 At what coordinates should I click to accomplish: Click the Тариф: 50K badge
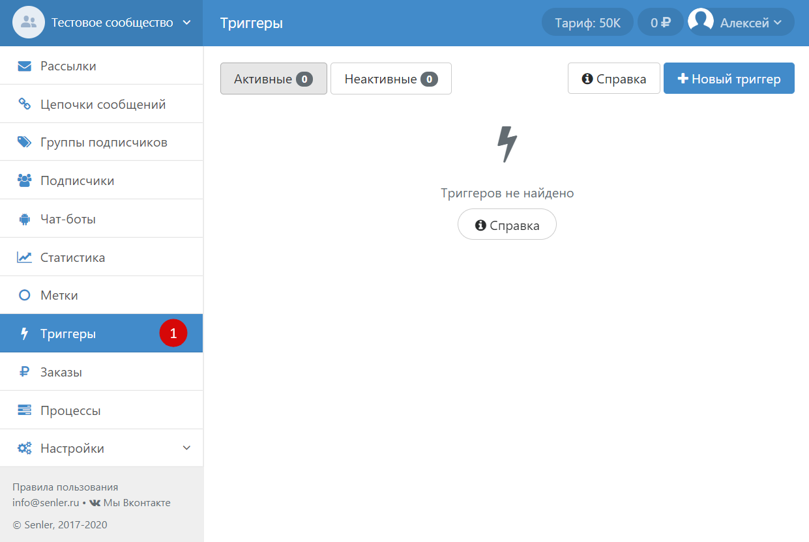point(587,23)
